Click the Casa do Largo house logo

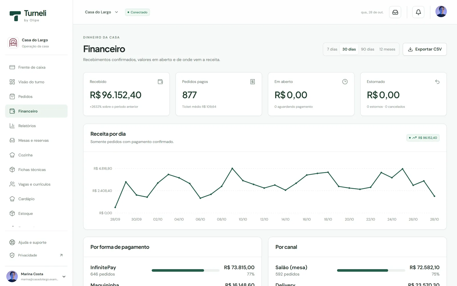click(x=13, y=43)
